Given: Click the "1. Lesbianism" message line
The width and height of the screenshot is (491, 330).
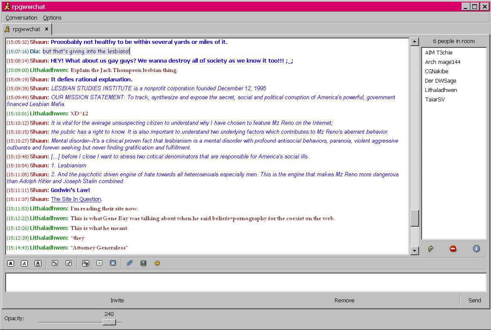Looking at the screenshot, I should tap(69, 166).
